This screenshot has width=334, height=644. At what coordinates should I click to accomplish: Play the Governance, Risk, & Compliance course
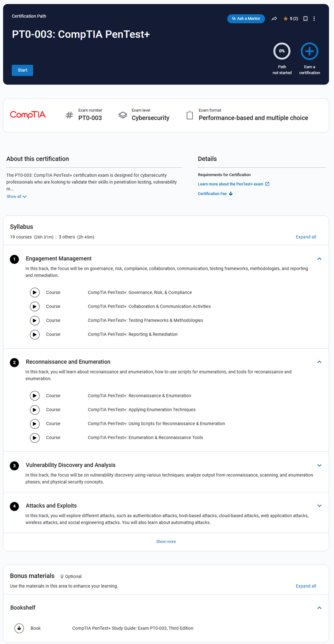pos(35,293)
